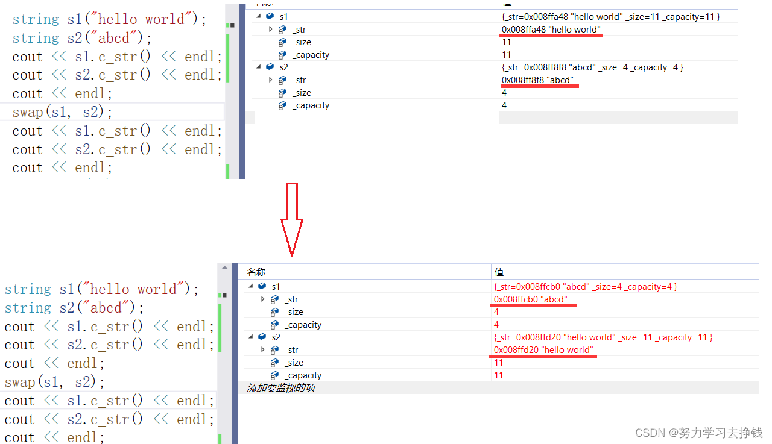Expand _str pointer 0x008ff8f8 "abcd"

pyautogui.click(x=271, y=80)
